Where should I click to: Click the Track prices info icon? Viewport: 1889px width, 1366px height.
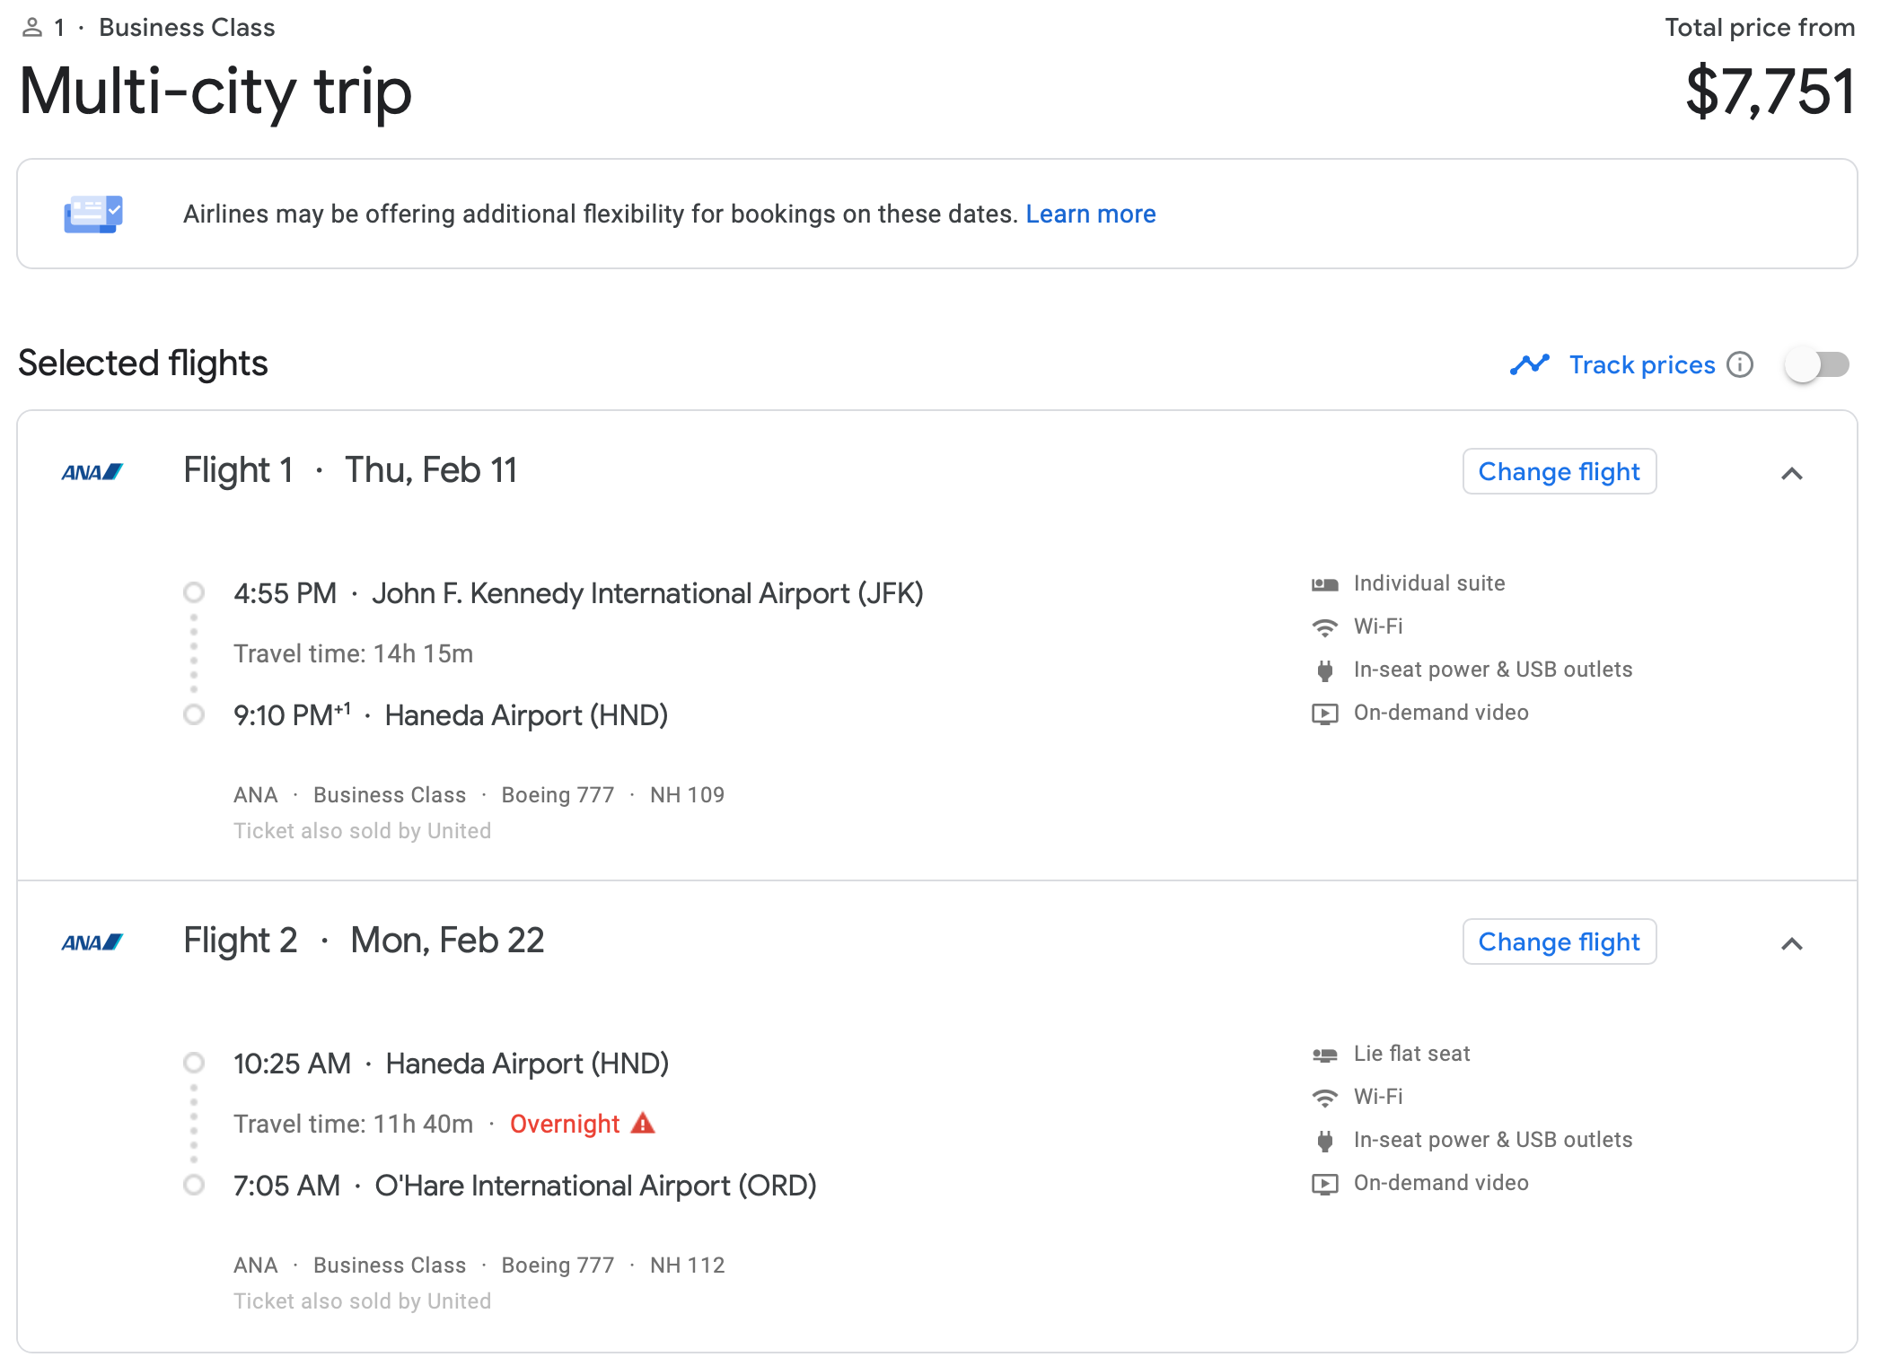[1742, 364]
